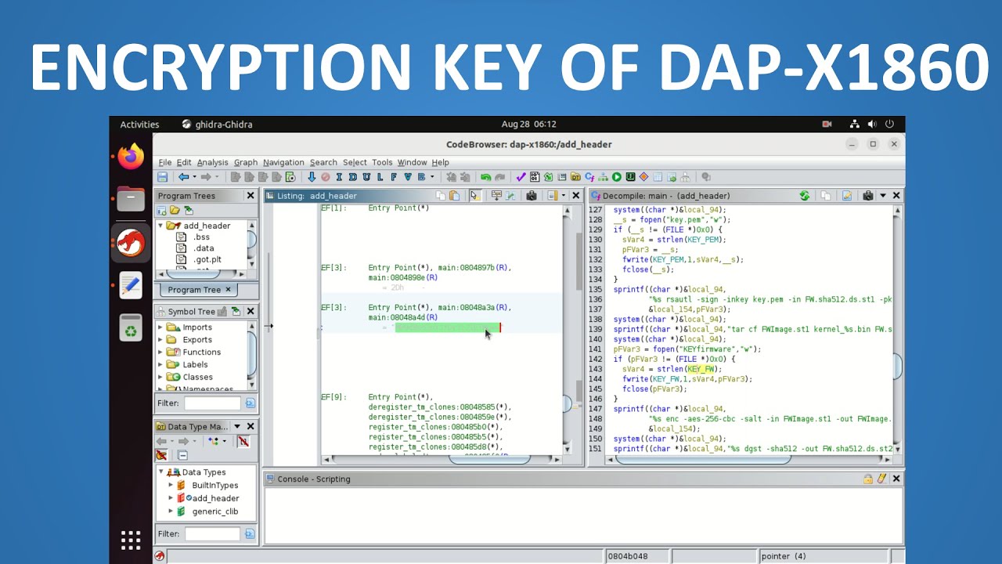Open Bookmarks with purple checkmark icon
1002x564 pixels.
pyautogui.click(x=521, y=177)
